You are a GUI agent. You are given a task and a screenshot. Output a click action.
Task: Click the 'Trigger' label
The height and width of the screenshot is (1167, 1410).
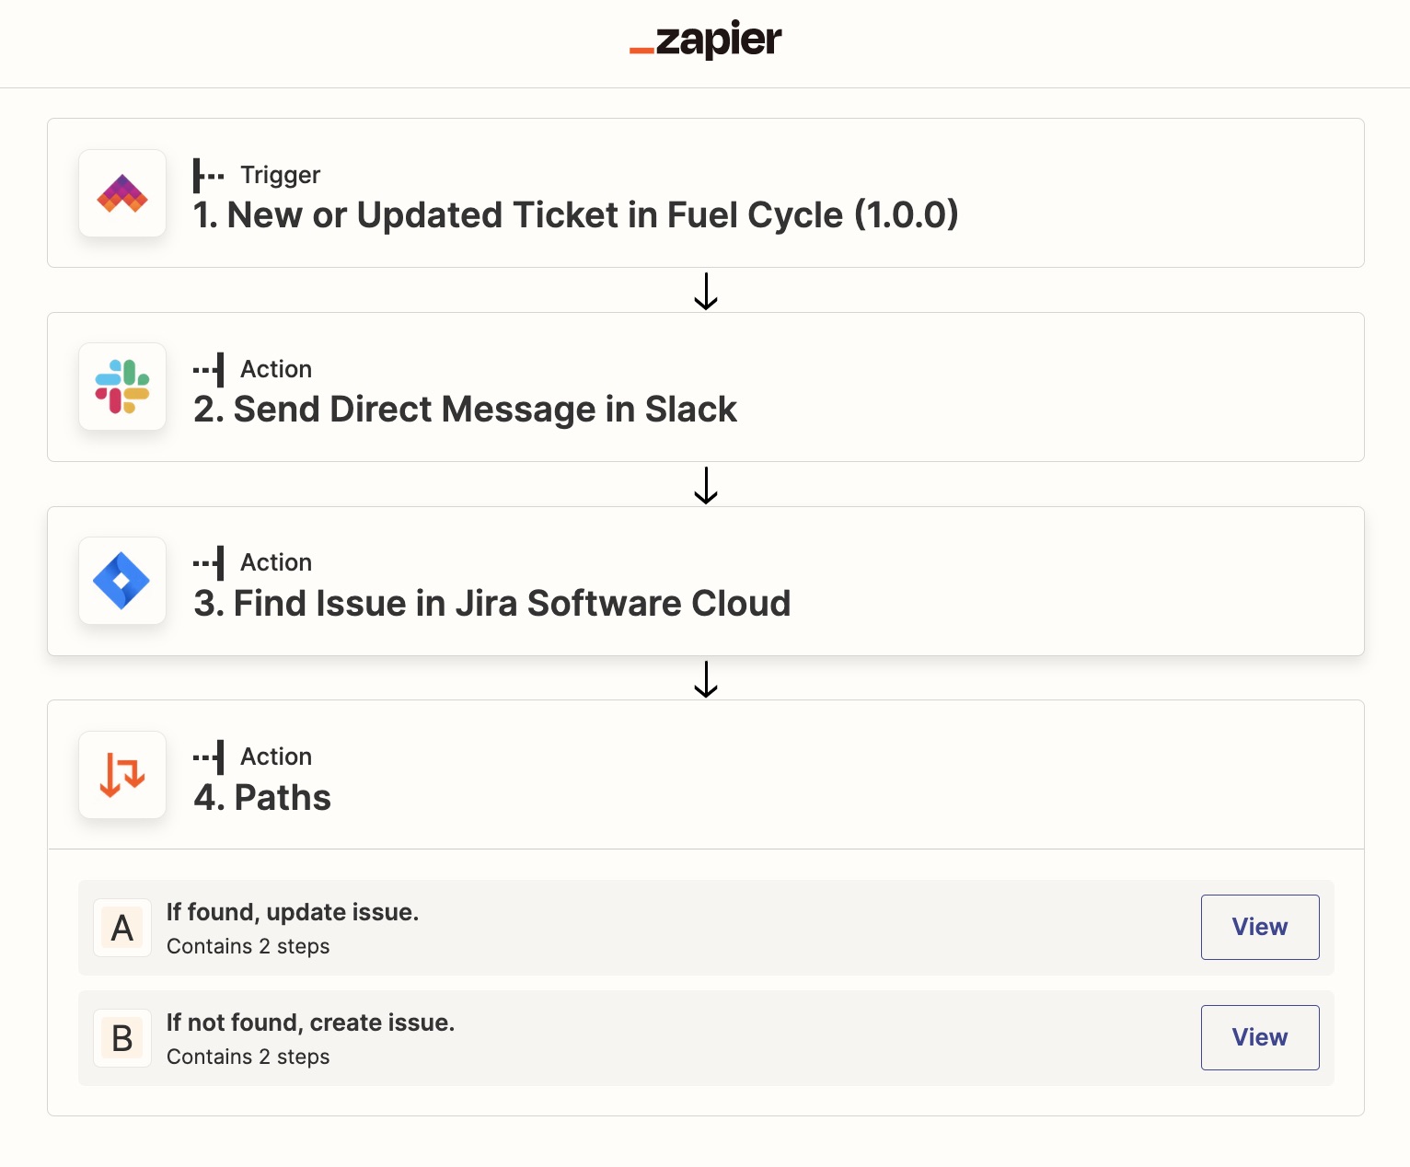tap(281, 175)
